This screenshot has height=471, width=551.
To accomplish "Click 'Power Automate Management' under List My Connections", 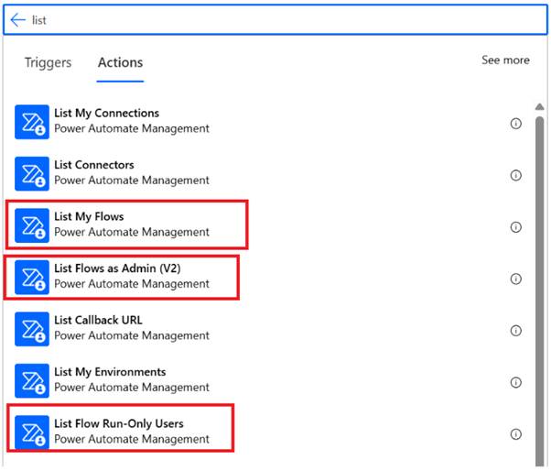I will (x=132, y=128).
